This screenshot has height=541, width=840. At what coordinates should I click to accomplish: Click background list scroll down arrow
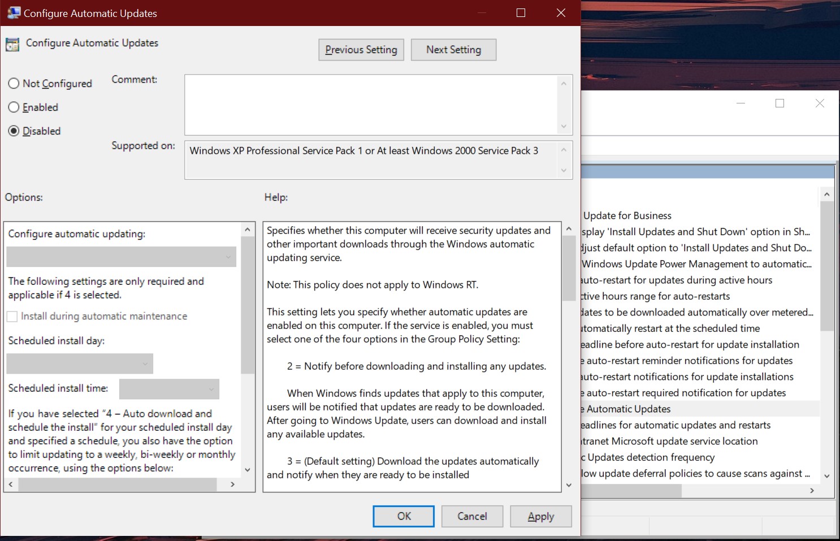(827, 477)
